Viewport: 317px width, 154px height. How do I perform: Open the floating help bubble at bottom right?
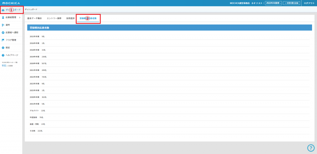click(310, 148)
